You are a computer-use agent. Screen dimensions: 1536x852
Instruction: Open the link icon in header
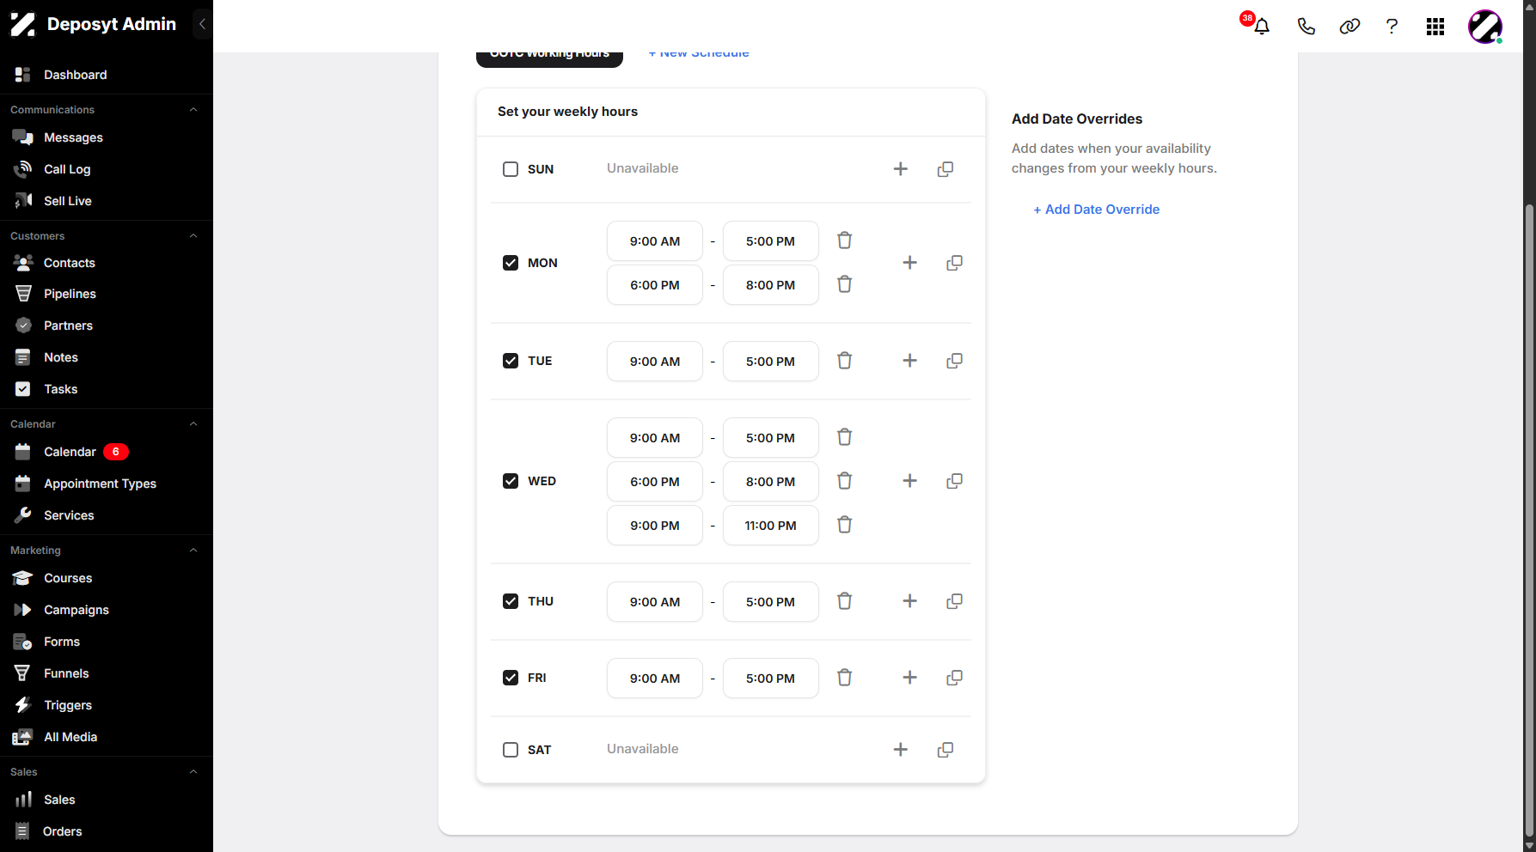point(1349,27)
